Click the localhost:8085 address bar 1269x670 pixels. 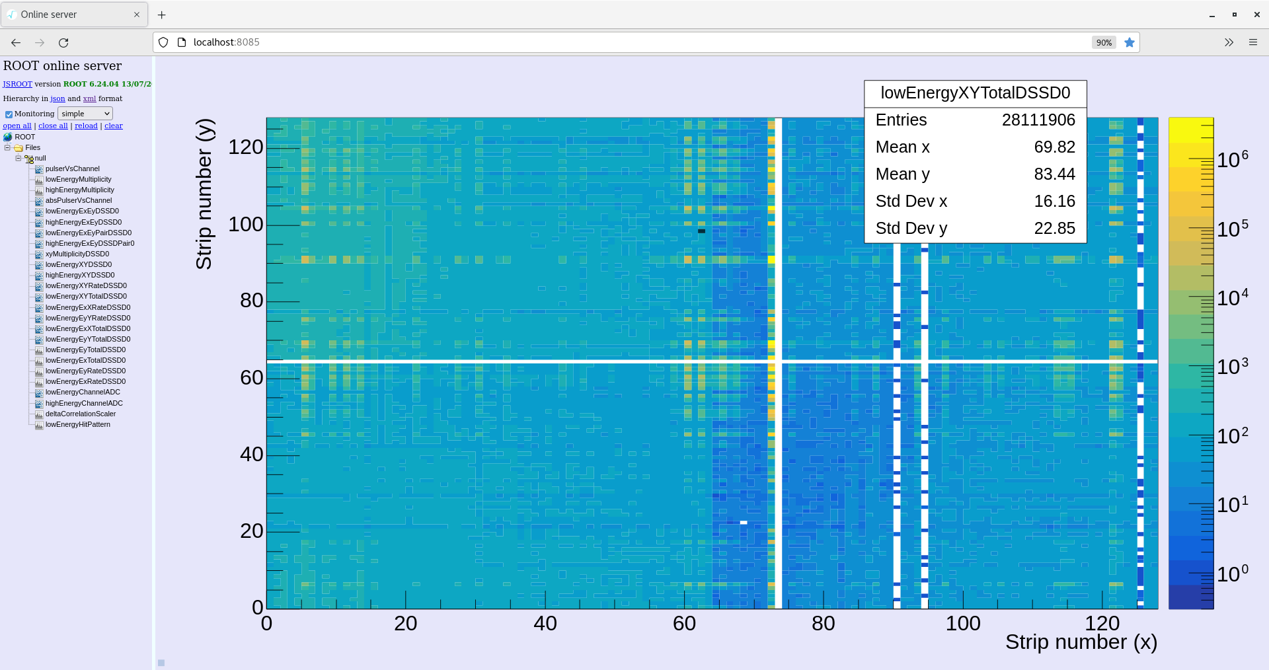(595, 42)
